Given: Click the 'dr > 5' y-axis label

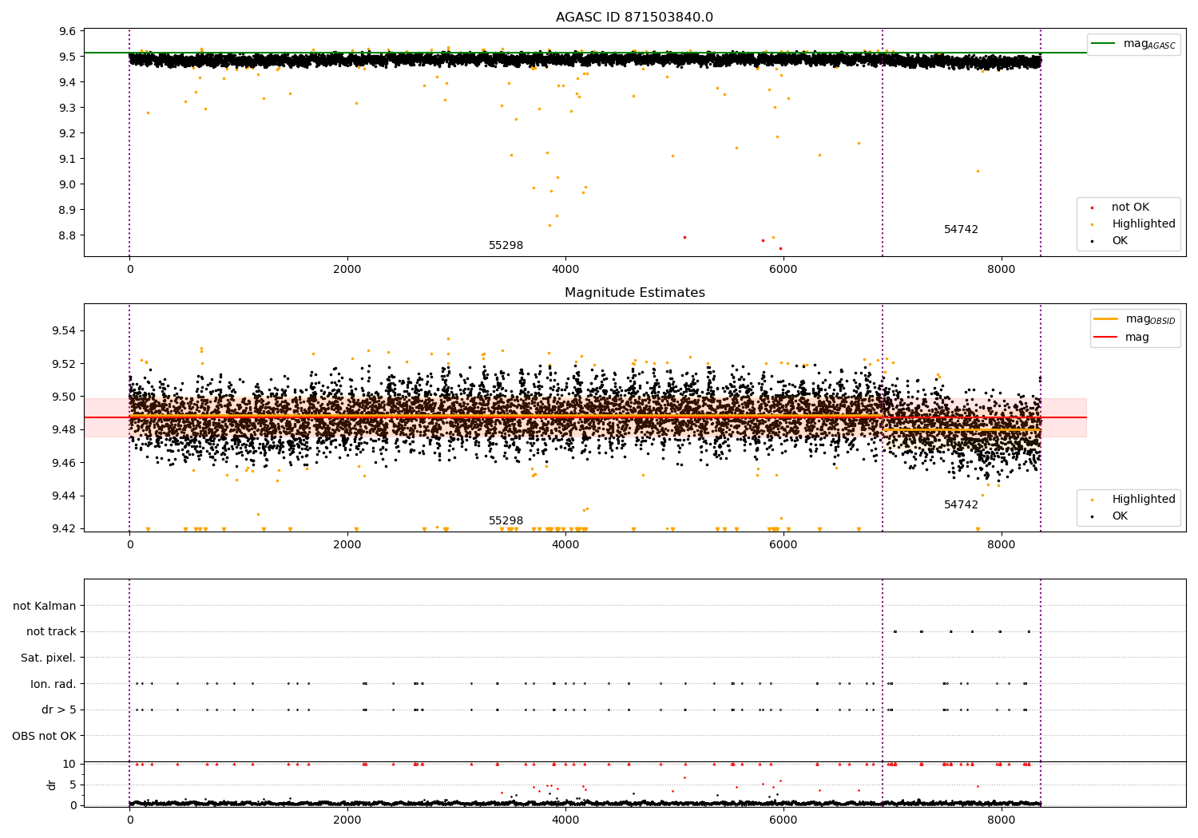Looking at the screenshot, I should pos(59,710).
